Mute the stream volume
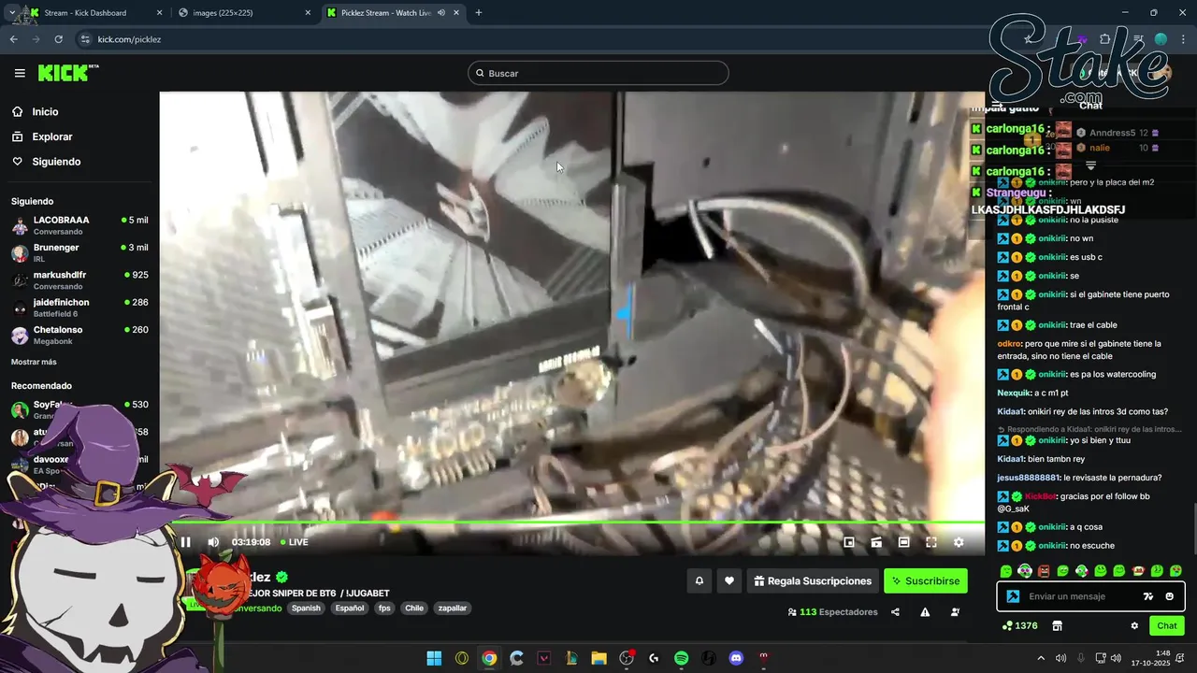1197x673 pixels. (x=213, y=542)
